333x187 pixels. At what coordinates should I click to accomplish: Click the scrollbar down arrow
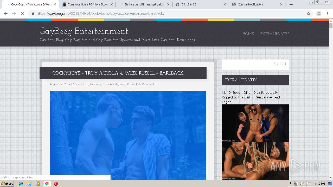pos(331,178)
